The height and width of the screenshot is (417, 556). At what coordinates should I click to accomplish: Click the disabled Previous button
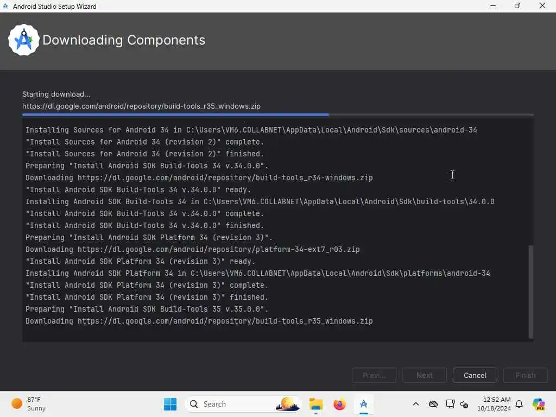point(374,375)
